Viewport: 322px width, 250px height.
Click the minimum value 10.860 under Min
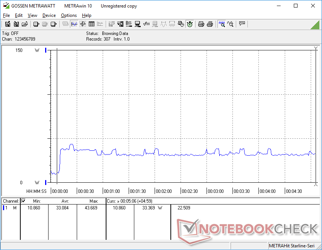tap(34, 208)
